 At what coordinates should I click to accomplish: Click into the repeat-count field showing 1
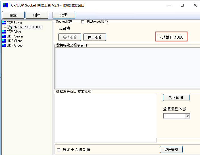tap(174, 116)
